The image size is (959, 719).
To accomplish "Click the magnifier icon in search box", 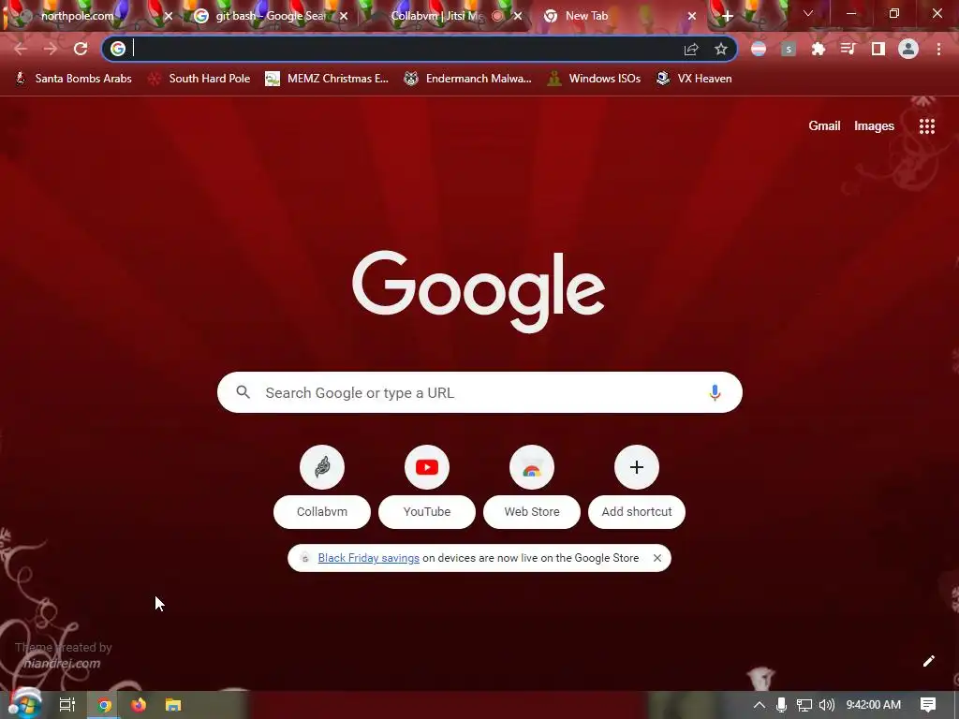I will (x=243, y=392).
